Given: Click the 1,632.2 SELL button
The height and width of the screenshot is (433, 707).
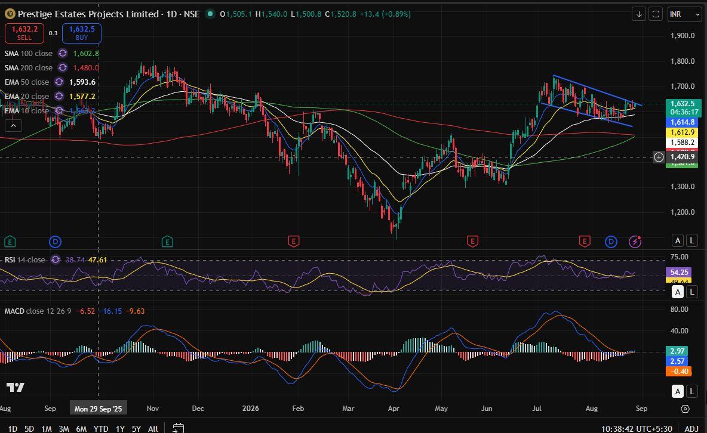Looking at the screenshot, I should tap(24, 33).
